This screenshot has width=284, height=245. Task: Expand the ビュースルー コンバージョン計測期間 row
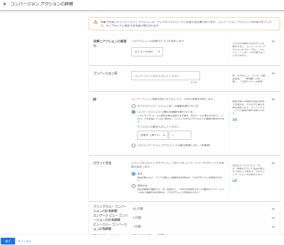[x=273, y=227]
